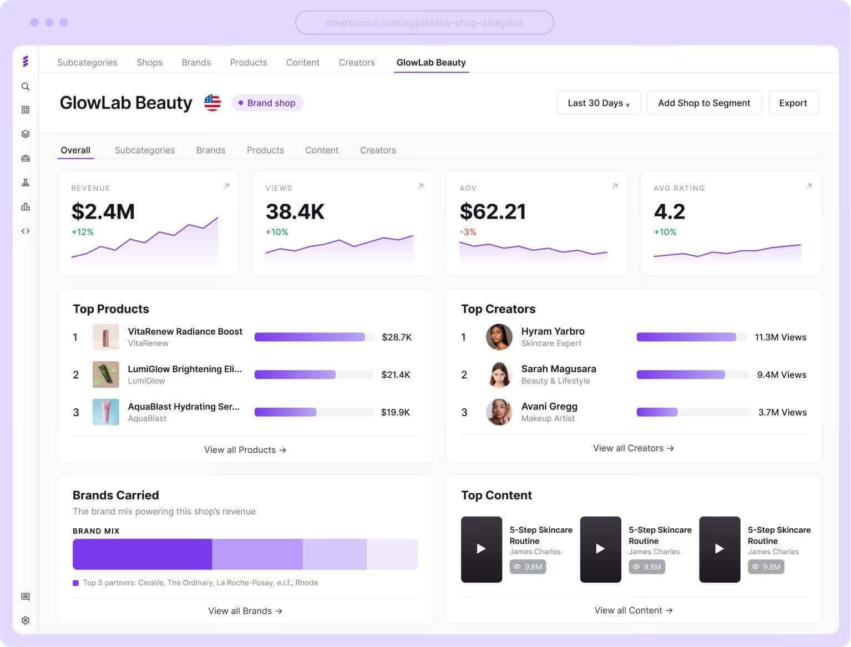Click the 11.3M Views value for Hyram Yarbro

[781, 337]
